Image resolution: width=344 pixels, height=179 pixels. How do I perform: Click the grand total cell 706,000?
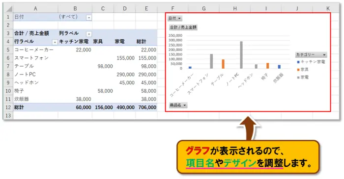[146, 107]
